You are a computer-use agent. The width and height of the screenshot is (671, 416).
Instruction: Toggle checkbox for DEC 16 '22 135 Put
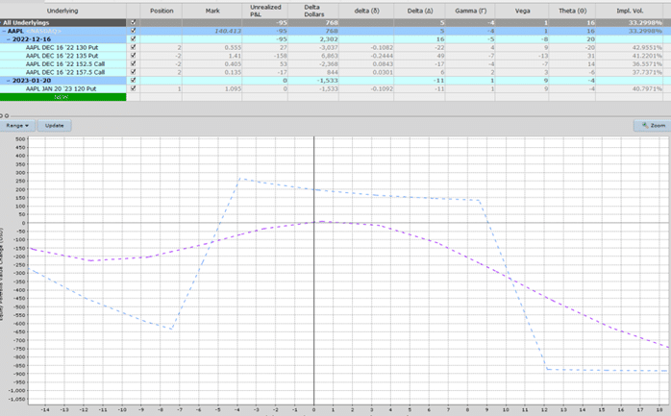[133, 56]
